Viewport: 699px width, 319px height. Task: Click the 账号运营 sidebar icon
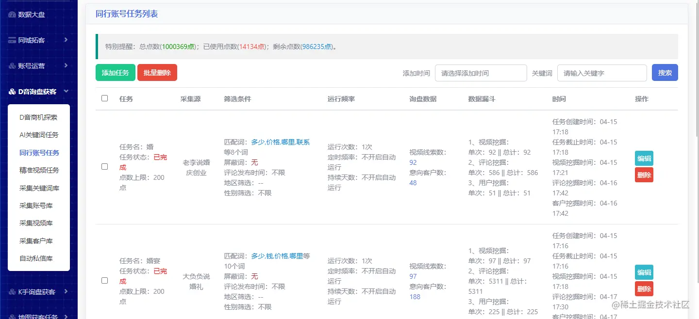(x=12, y=66)
